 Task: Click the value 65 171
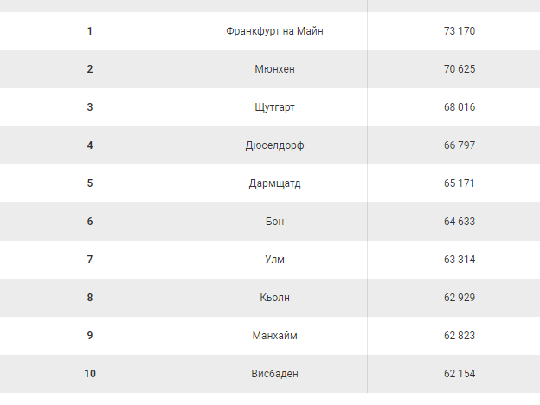pyautogui.click(x=460, y=183)
